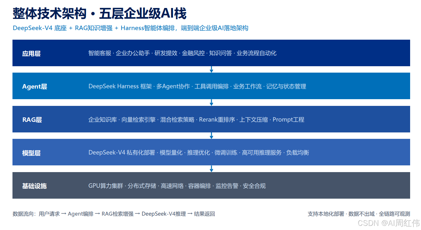Screen dimensions: 421x230
Task: Click 容器编排 in the infrastructure layer
Action: pos(200,186)
